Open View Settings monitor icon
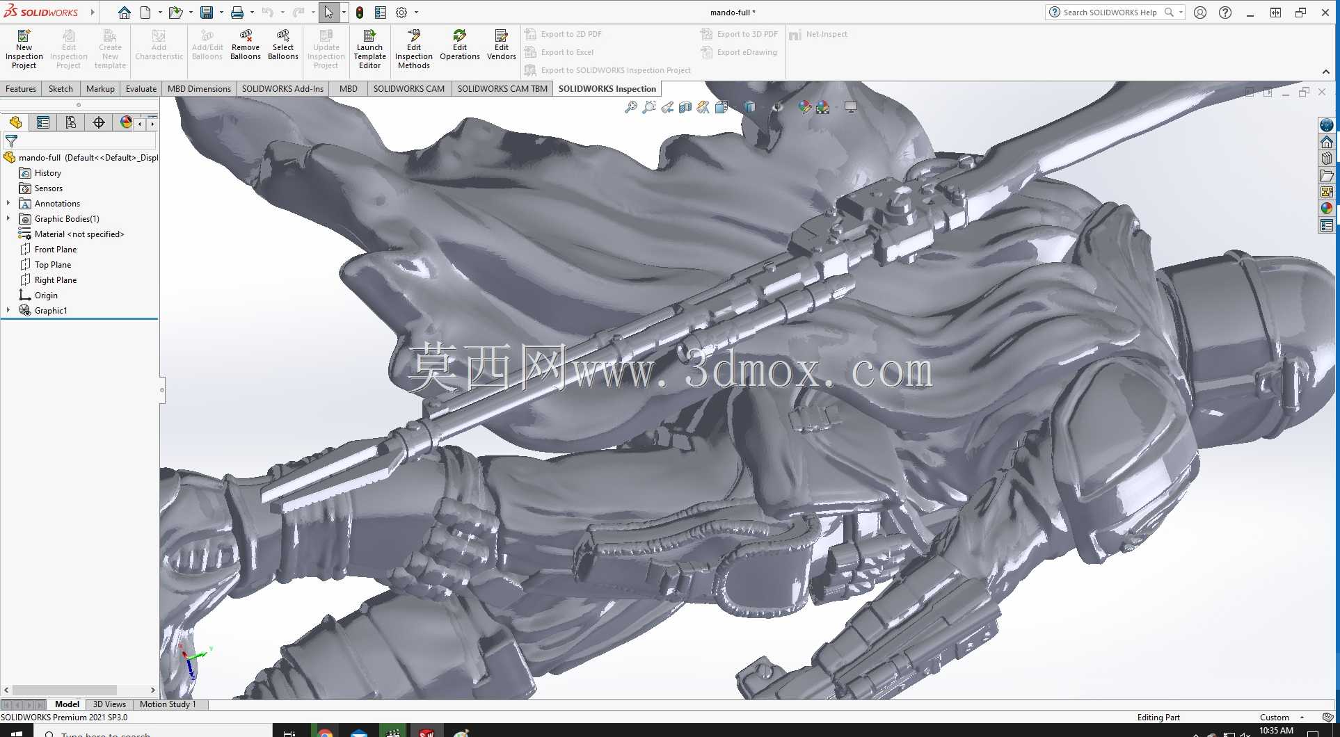 850,107
